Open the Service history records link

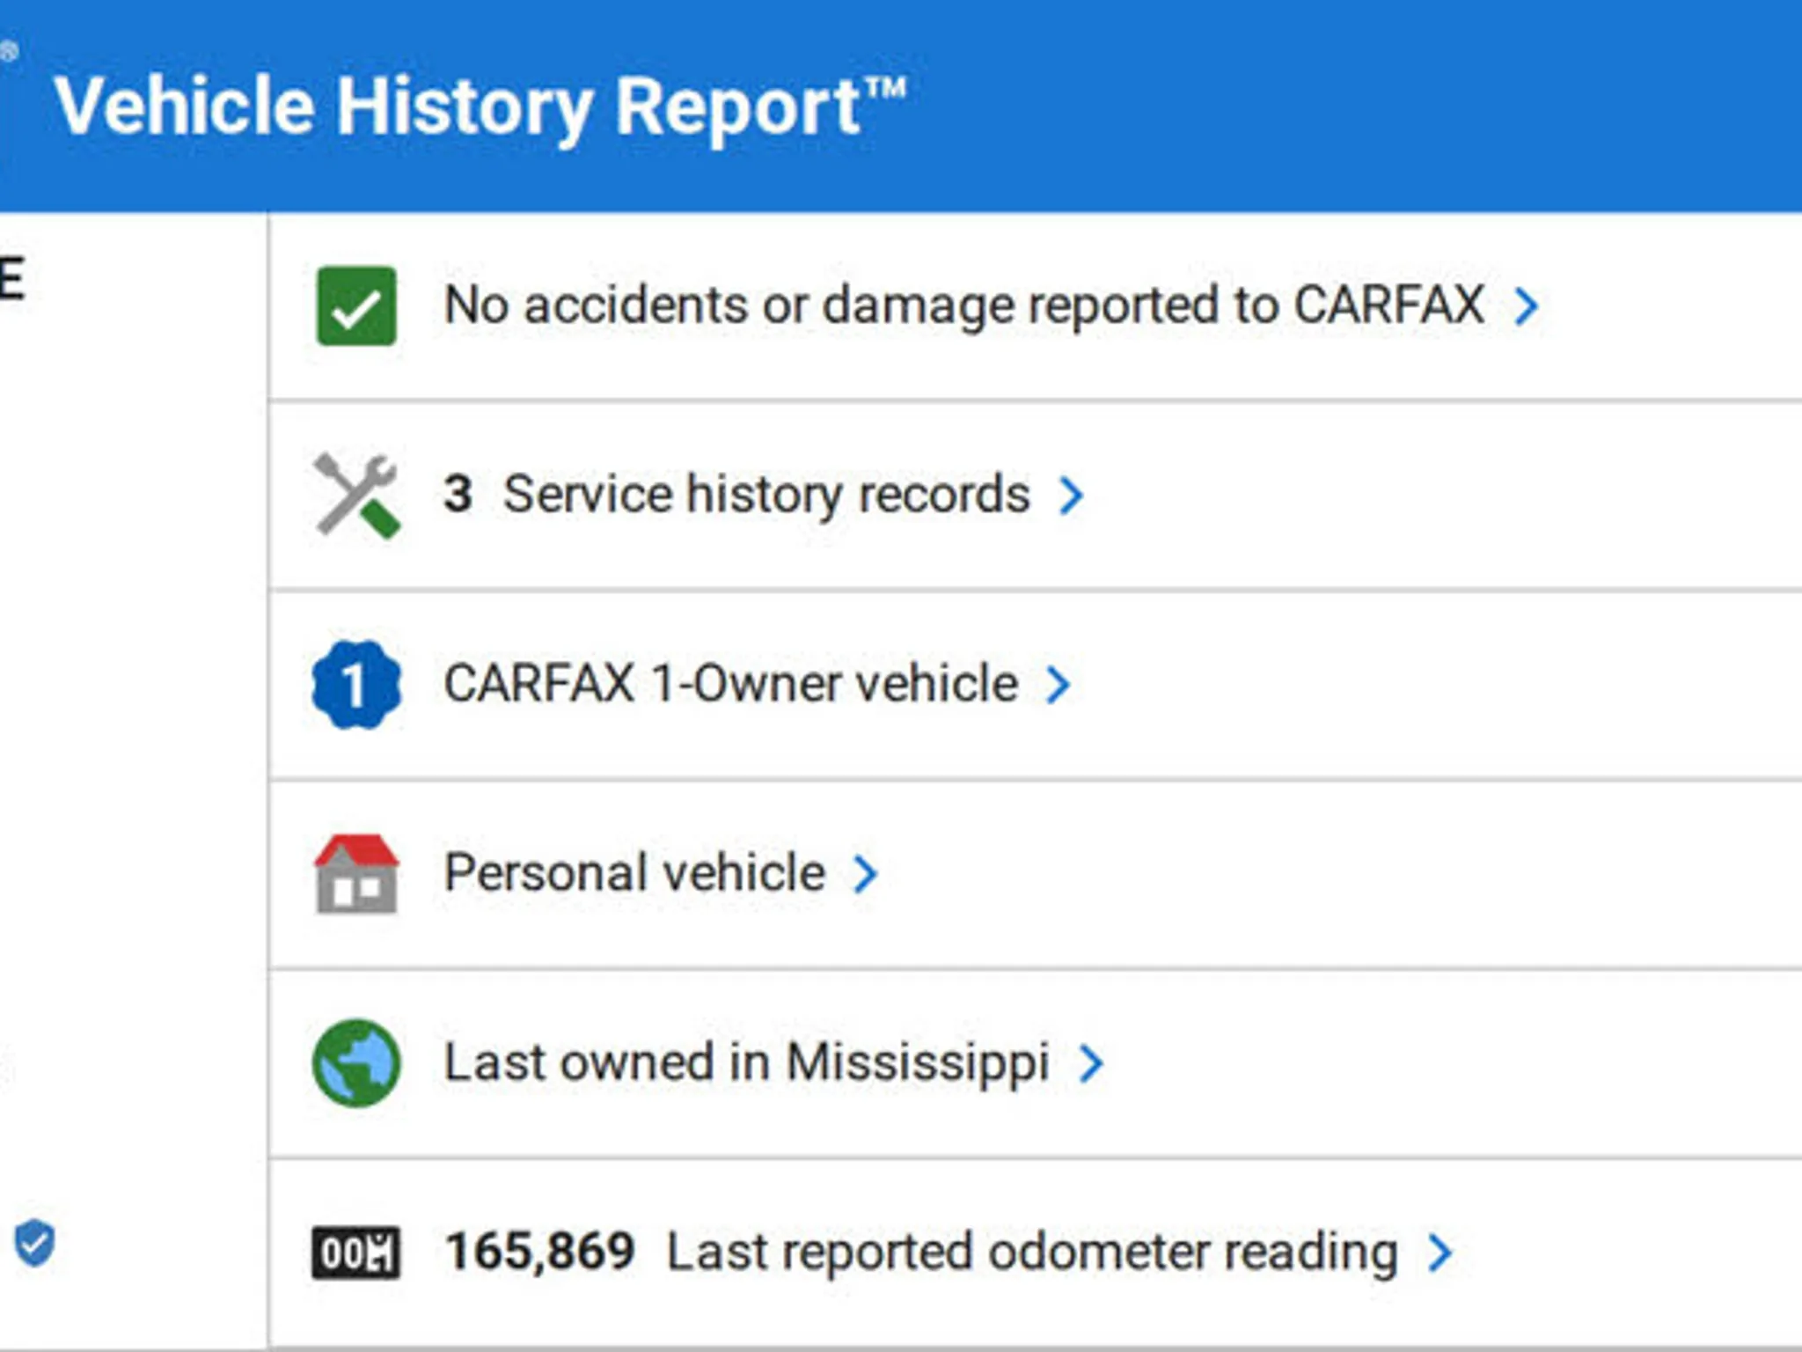765,495
